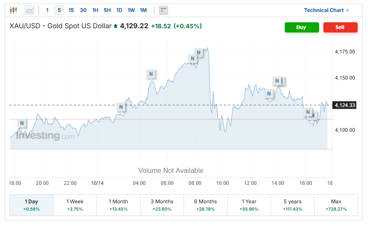
Task: Select the area chart type icon
Action: 30,10
